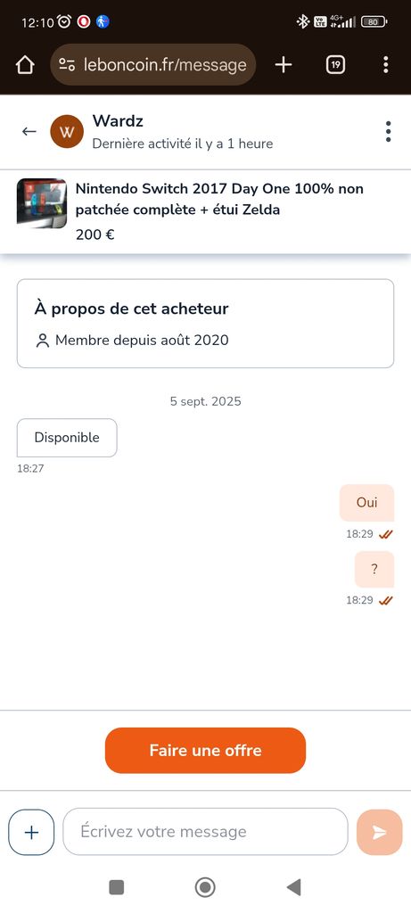
Task: View À propos de cet acheteur card
Action: pos(205,324)
